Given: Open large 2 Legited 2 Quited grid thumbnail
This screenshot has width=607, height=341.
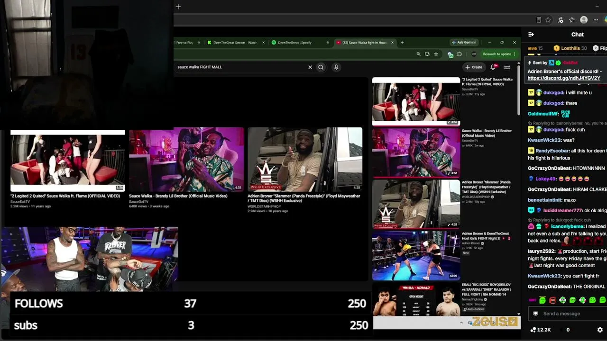Looking at the screenshot, I should pyautogui.click(x=68, y=160).
